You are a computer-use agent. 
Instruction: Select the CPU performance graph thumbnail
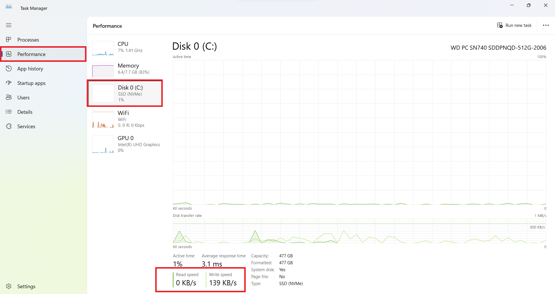(x=103, y=48)
